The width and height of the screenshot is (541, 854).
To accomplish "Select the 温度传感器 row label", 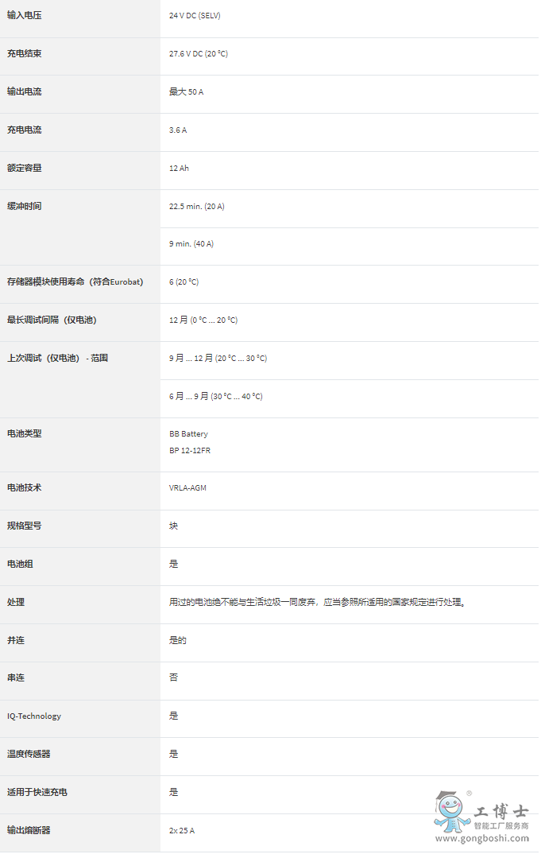I will pos(29,754).
